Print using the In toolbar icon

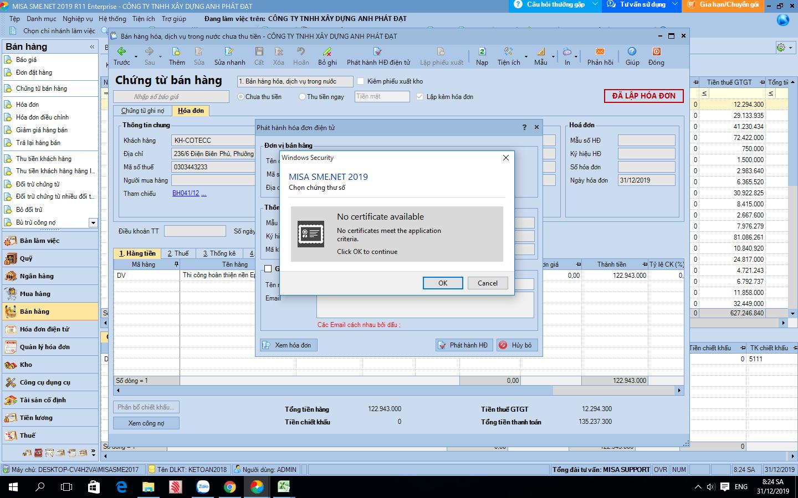[x=567, y=56]
